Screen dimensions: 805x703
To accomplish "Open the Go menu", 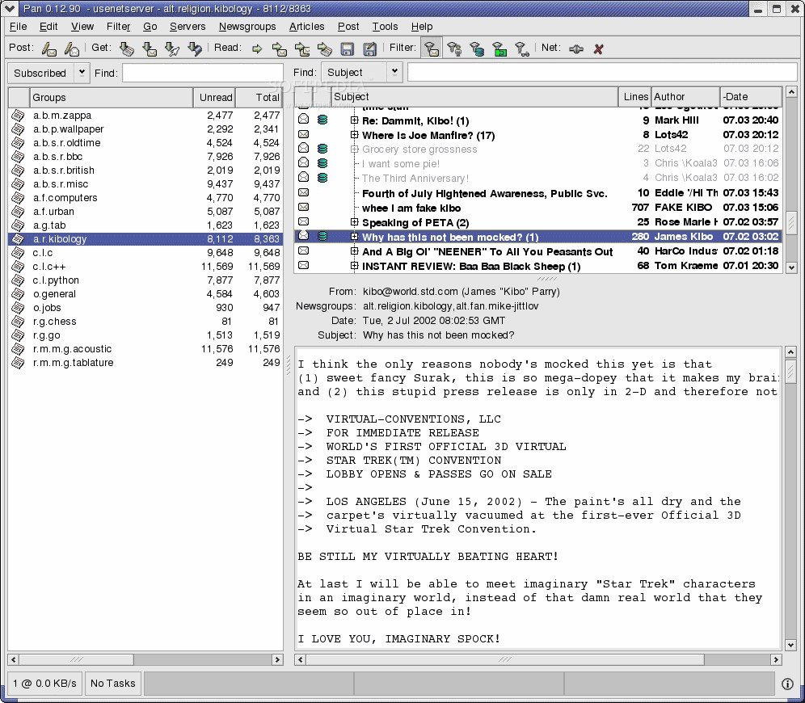I will click(150, 26).
